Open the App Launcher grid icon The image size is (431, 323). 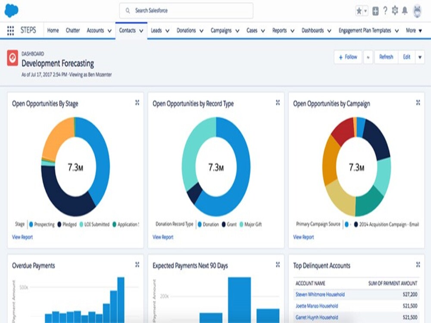pos(10,30)
